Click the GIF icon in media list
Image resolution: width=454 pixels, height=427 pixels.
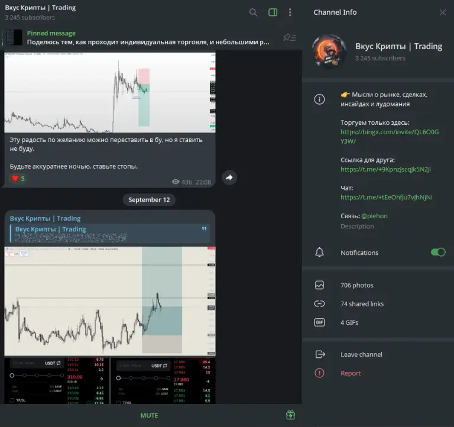point(319,322)
